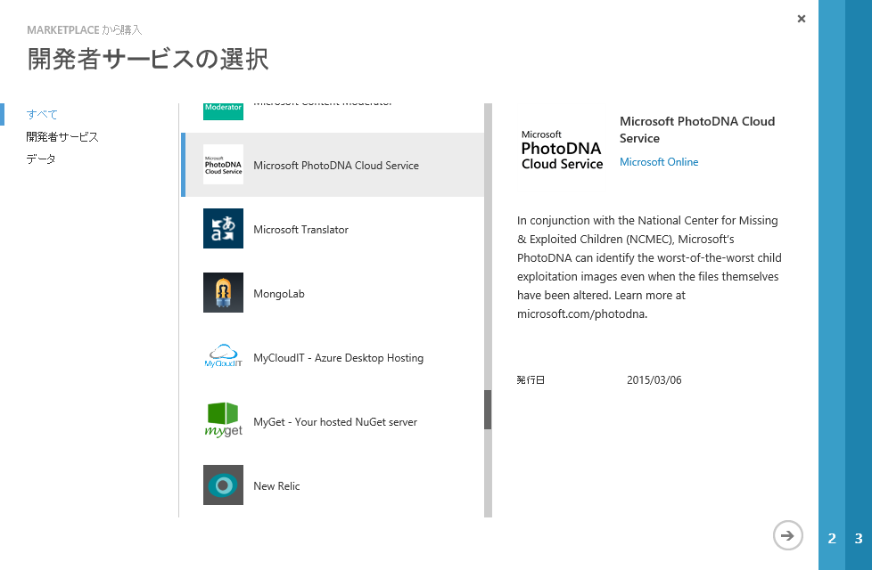
Task: Open the Microsoft Online publisher link
Action: [659, 162]
